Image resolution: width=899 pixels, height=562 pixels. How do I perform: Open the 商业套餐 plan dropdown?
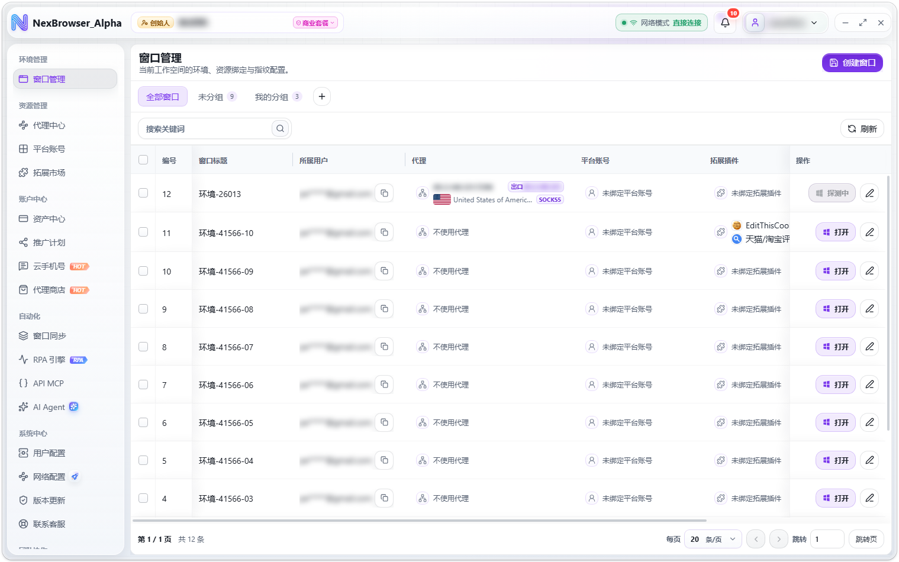pyautogui.click(x=315, y=23)
